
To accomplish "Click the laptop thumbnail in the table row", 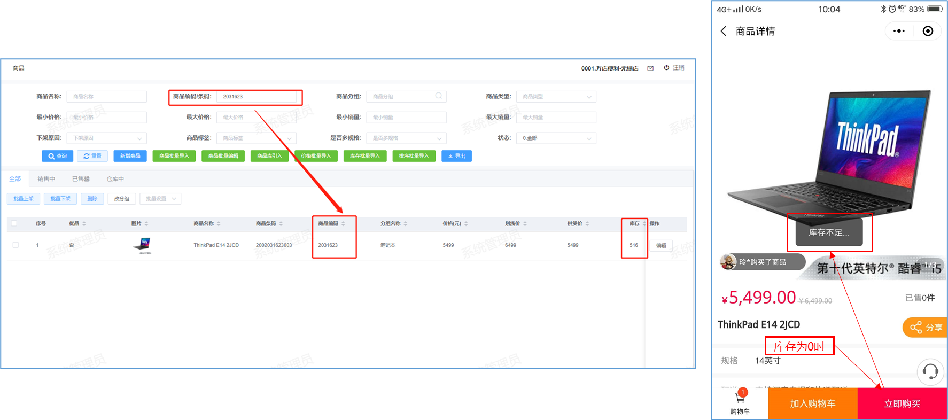I will [x=142, y=245].
